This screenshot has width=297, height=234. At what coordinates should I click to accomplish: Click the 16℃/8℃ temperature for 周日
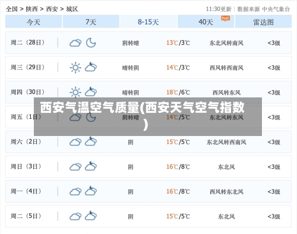click(178, 167)
